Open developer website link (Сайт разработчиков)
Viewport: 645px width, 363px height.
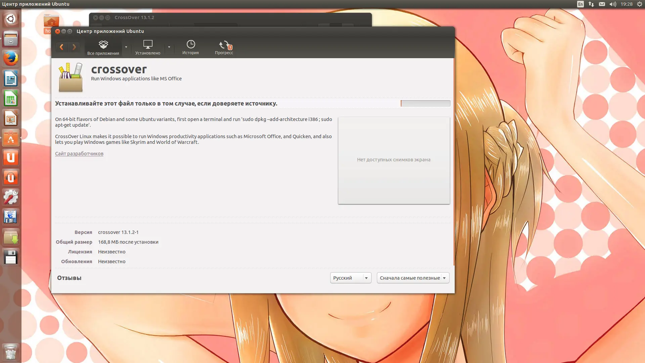coord(79,154)
